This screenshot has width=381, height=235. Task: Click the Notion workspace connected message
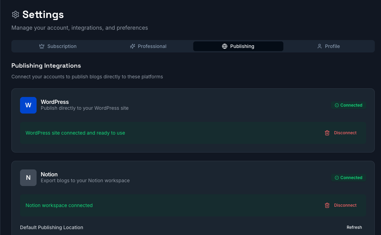(x=59, y=205)
